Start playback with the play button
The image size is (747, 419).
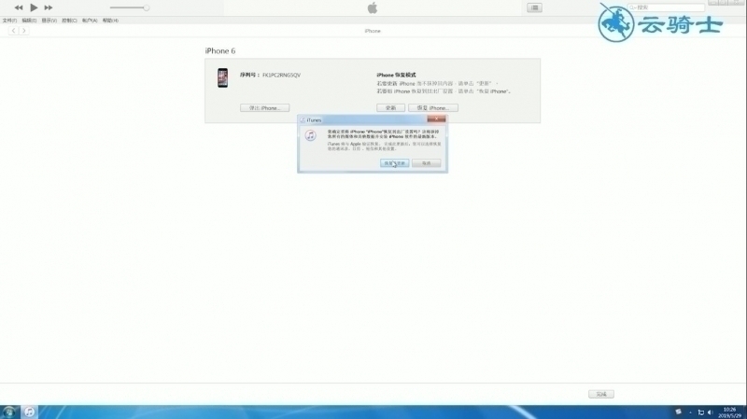click(x=34, y=7)
